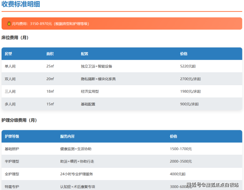Image resolution: width=244 pixels, height=190 pixels.
Task: Select the 月均费用 3150-8970元 banner text
Action: (50, 24)
